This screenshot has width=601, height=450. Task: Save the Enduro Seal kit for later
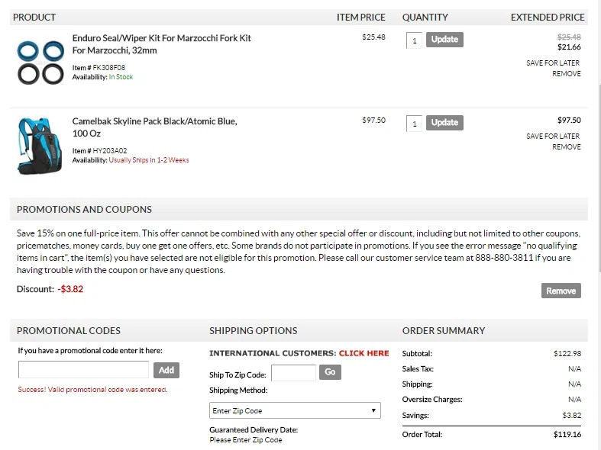point(553,63)
